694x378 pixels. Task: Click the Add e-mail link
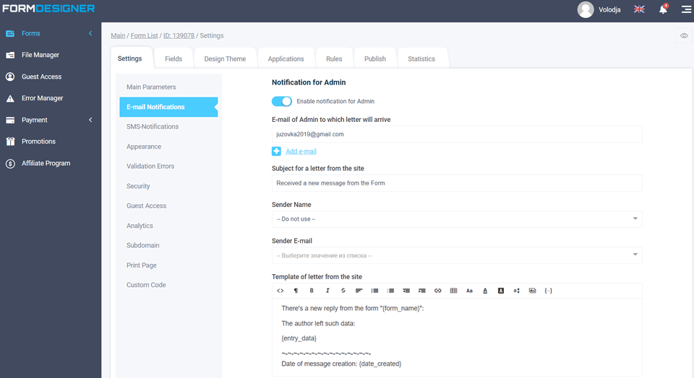(x=301, y=151)
